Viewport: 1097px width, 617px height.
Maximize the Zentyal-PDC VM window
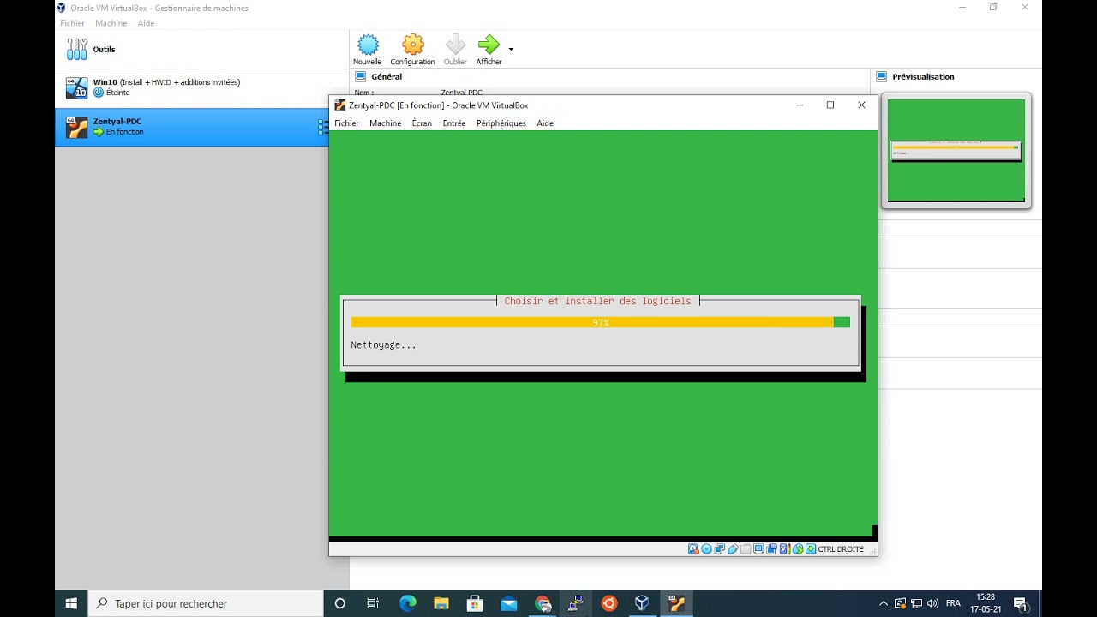(x=830, y=105)
